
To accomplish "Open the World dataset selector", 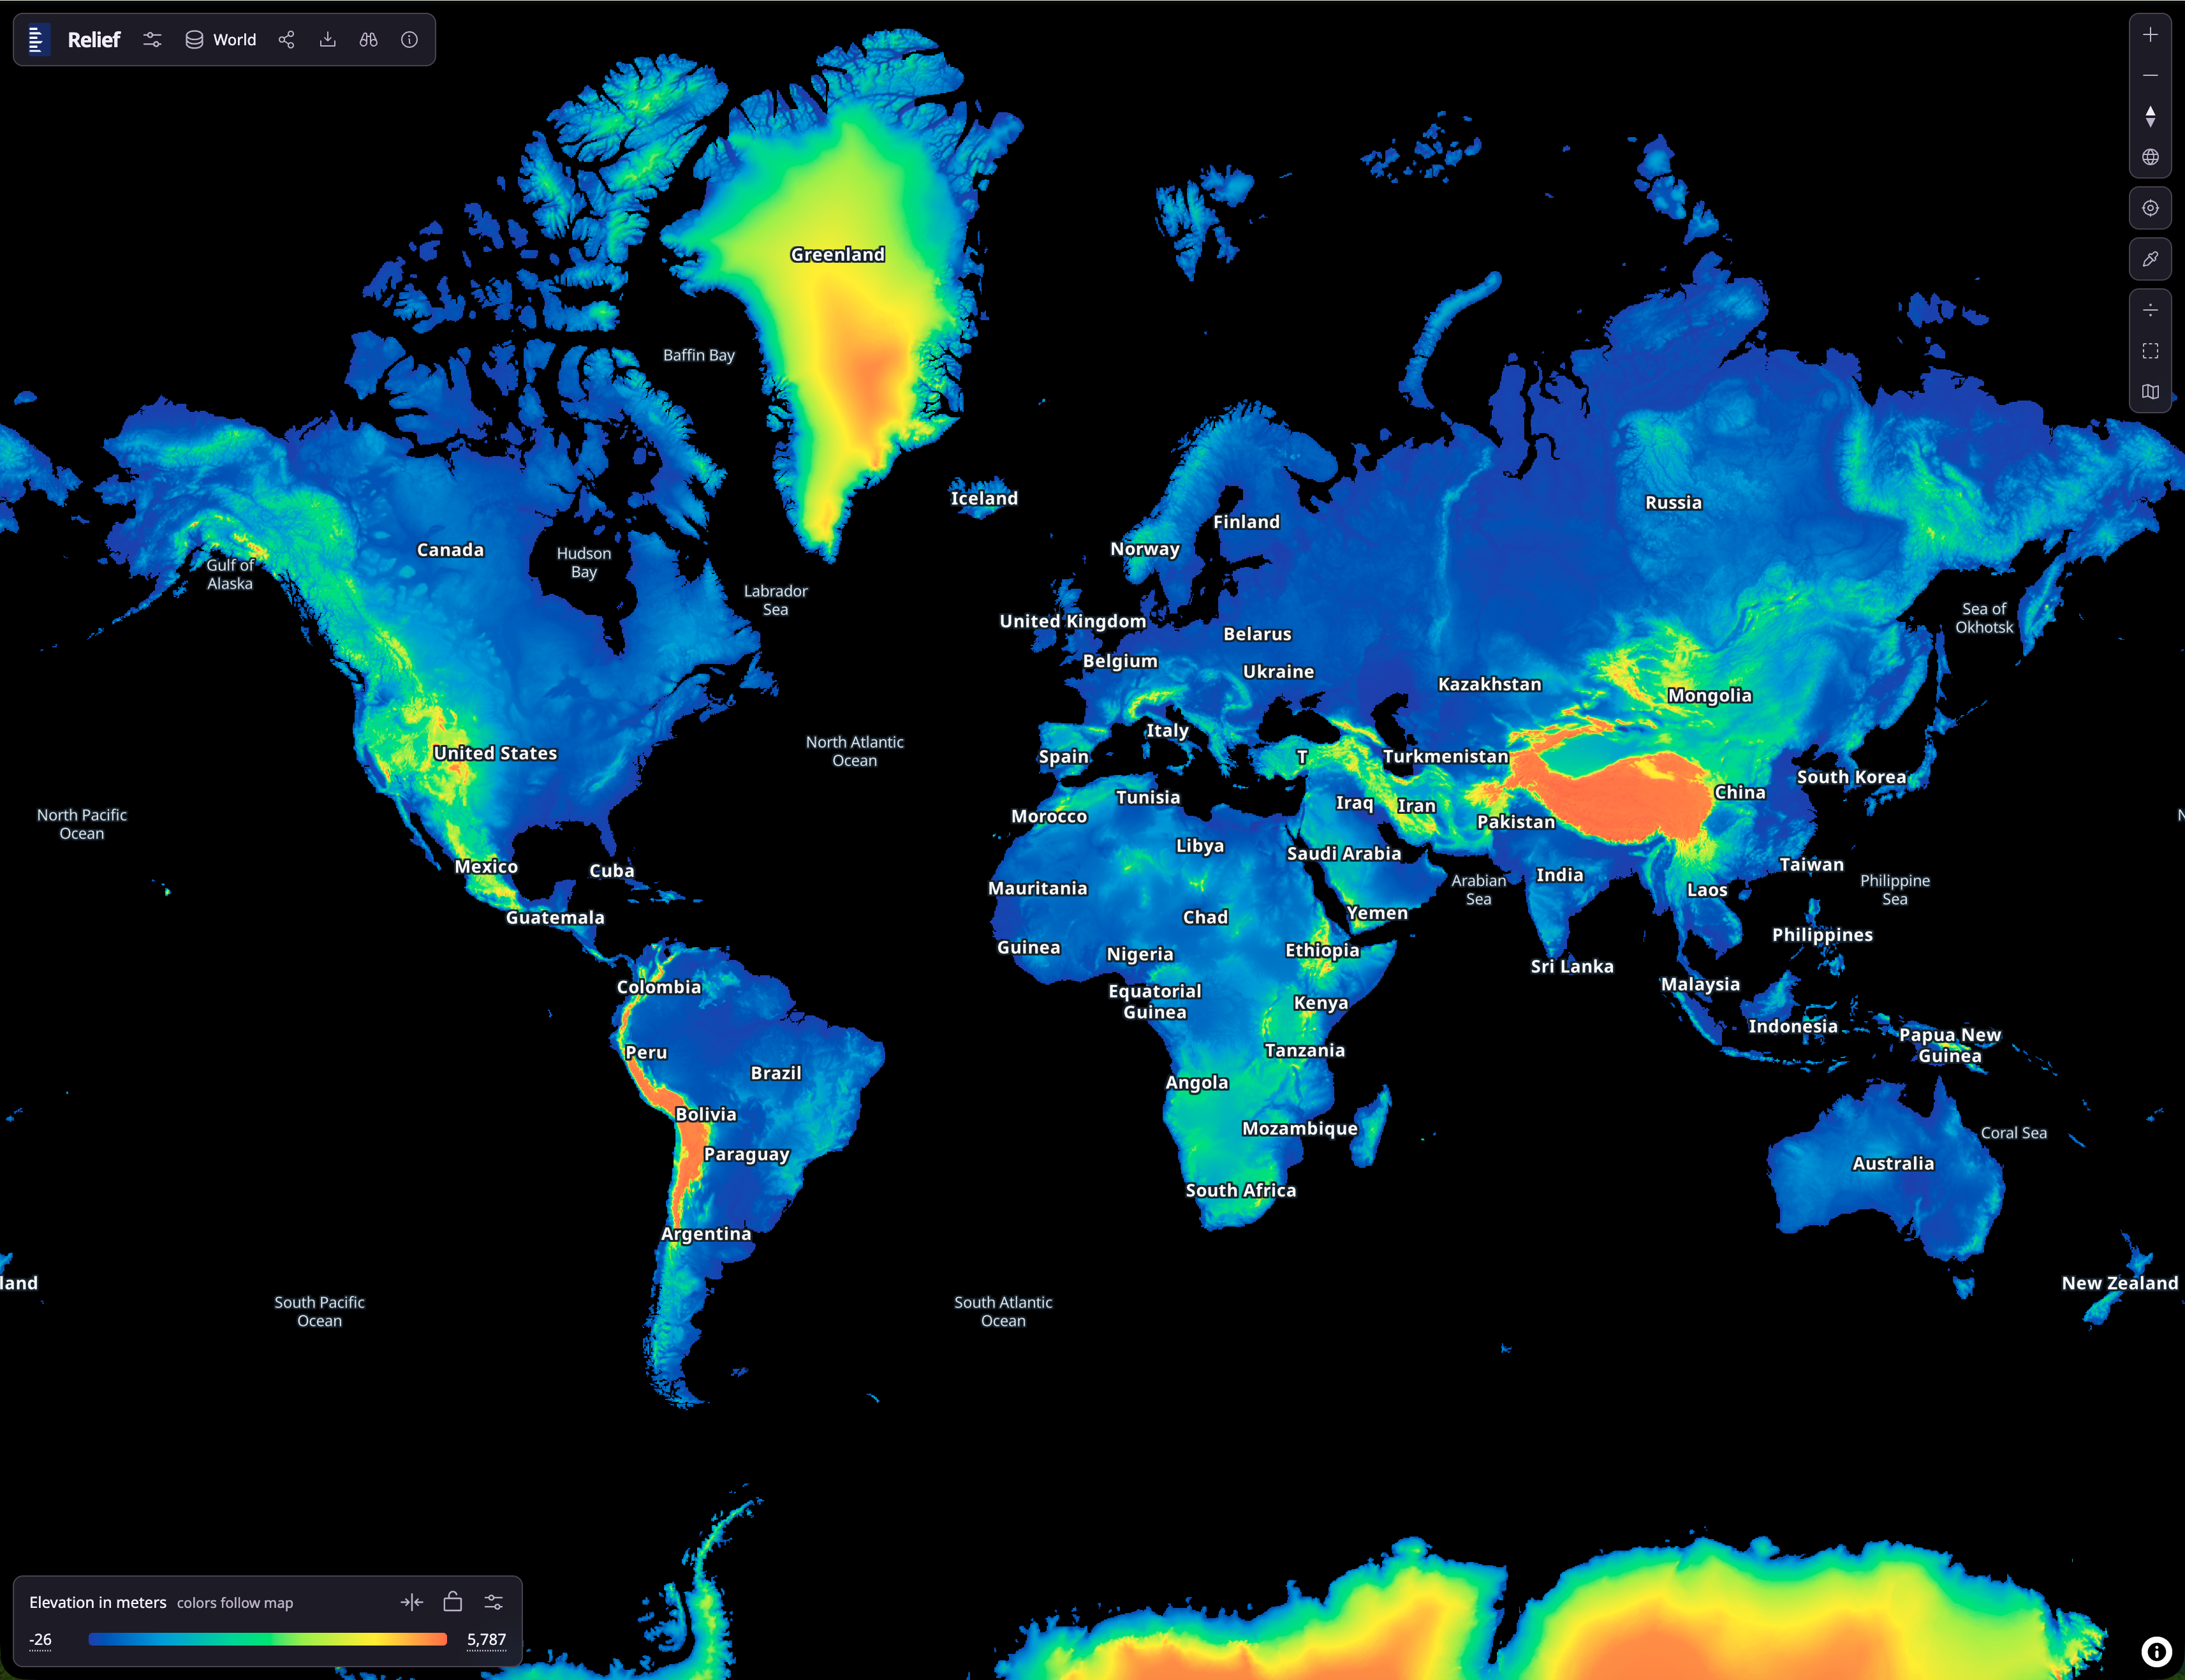I will tap(221, 40).
